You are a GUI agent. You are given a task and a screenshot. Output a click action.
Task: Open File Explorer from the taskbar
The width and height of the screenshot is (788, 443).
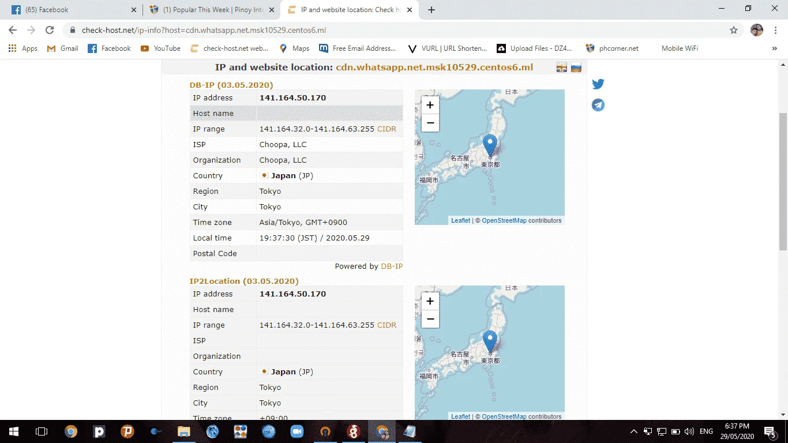[183, 431]
